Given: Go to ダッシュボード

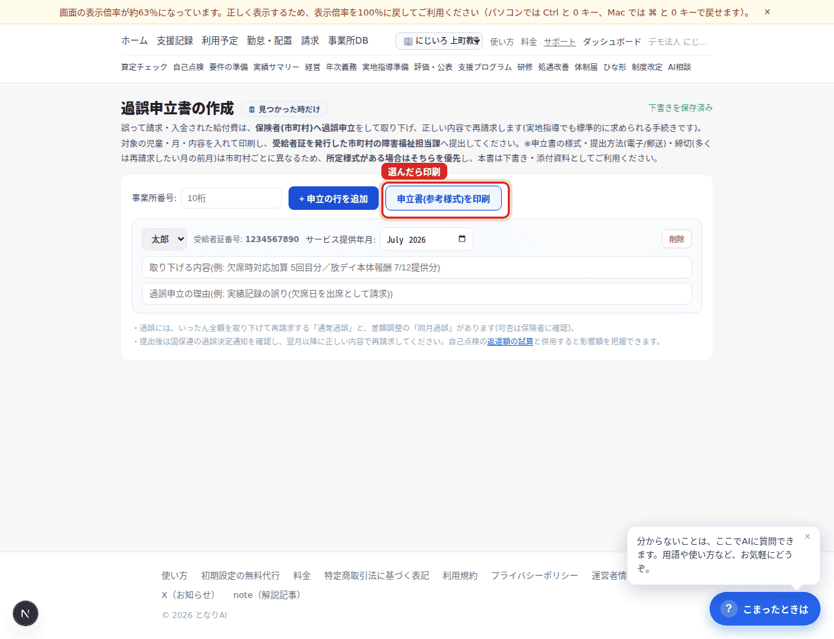Looking at the screenshot, I should tap(612, 42).
